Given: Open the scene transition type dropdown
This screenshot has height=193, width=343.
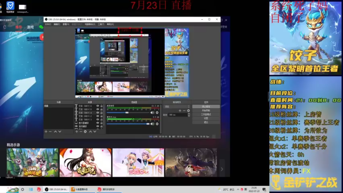Looking at the screenshot, I should (x=177, y=106).
